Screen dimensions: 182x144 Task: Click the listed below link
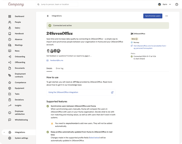(94, 137)
